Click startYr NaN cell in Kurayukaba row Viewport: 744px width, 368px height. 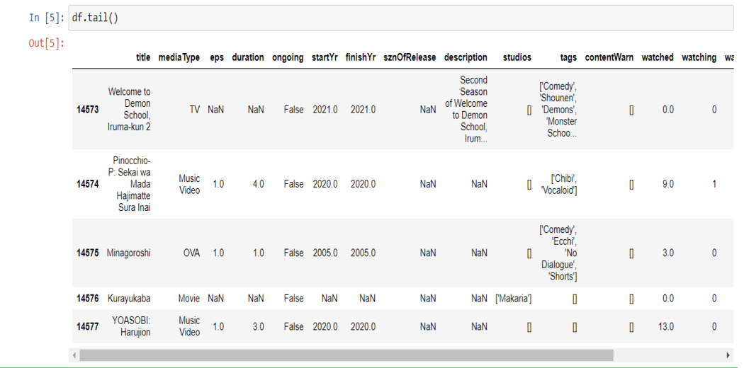[x=329, y=299]
